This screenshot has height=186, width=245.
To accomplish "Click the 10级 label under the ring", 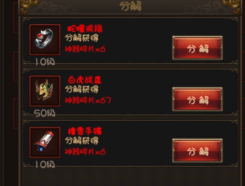I will 45,62.
